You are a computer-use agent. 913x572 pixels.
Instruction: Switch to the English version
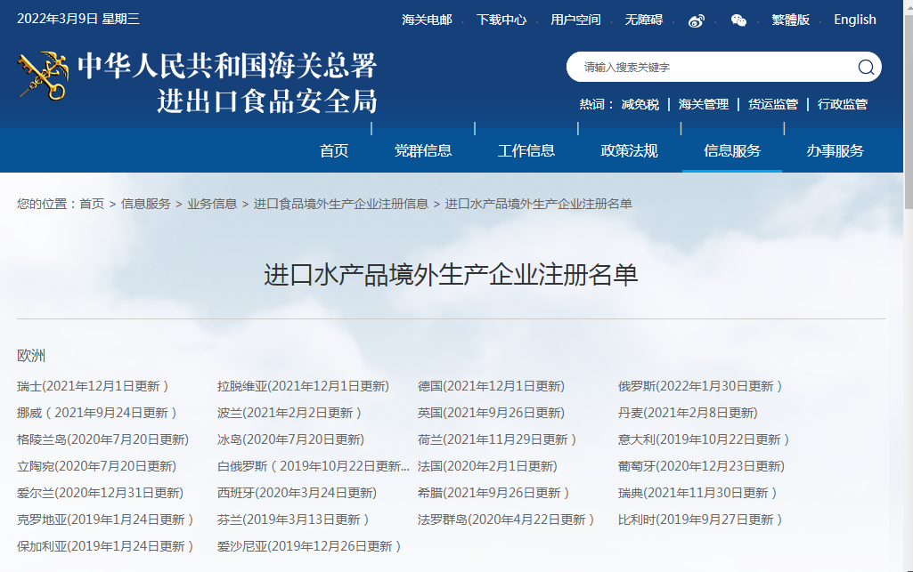(854, 20)
